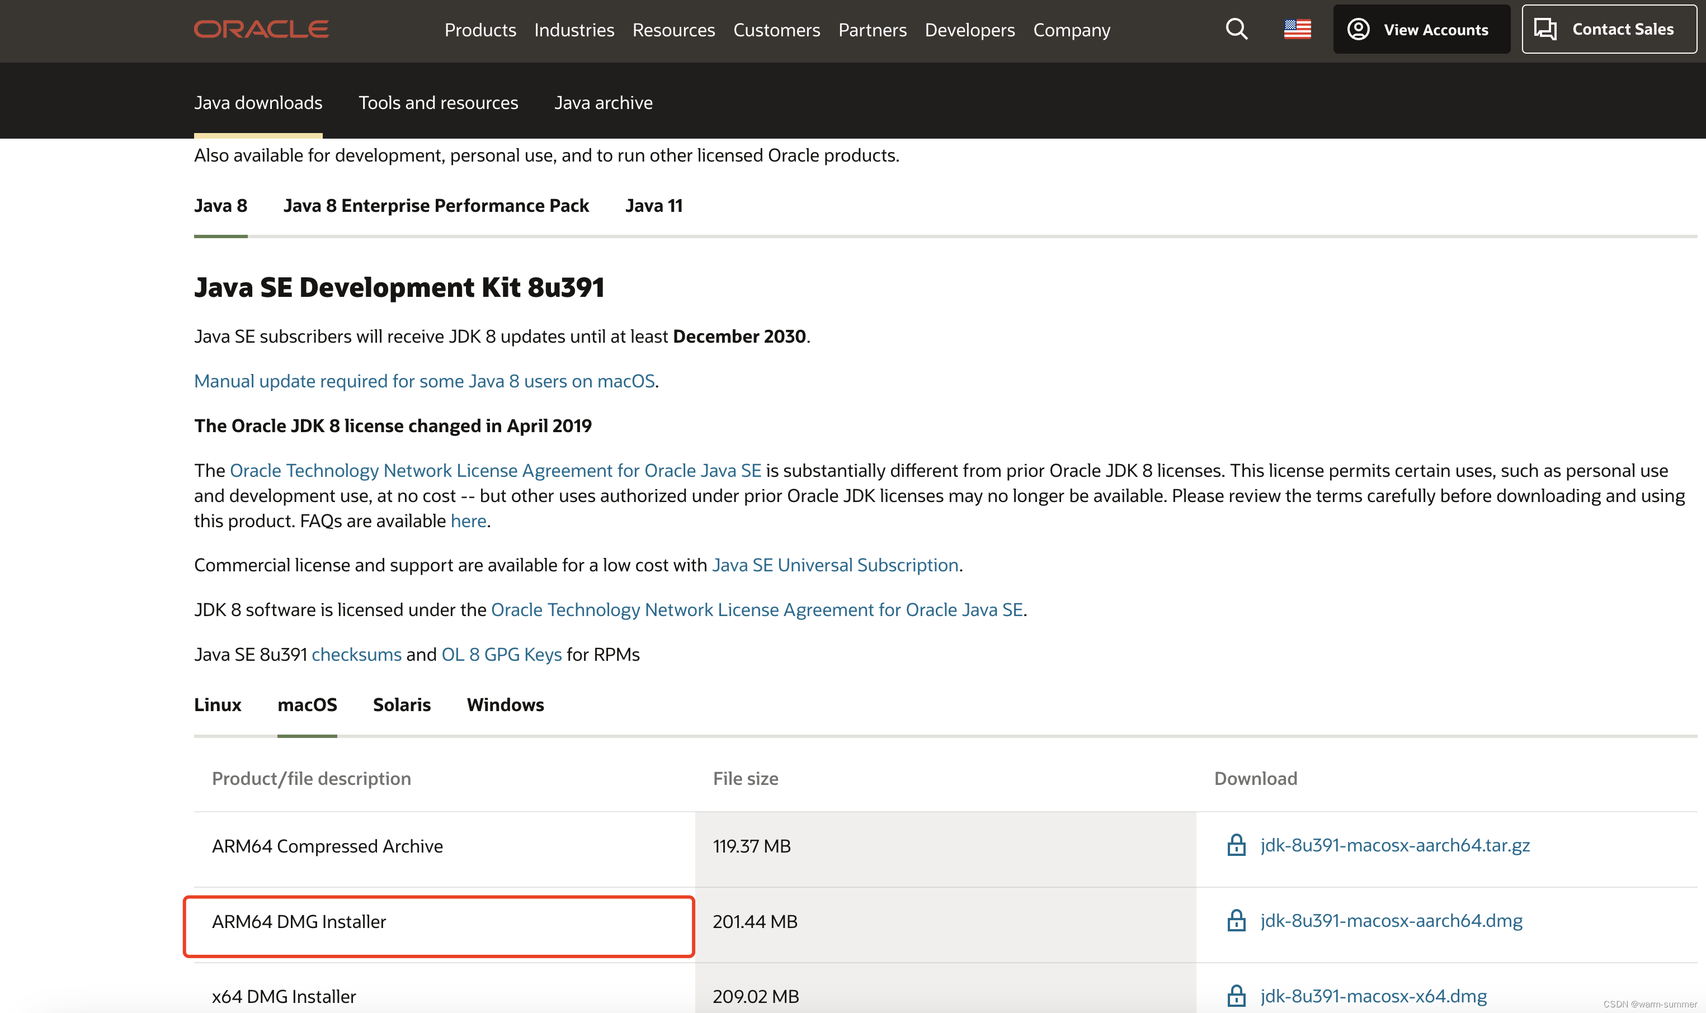
Task: Click the search icon in the navigation bar
Action: tap(1236, 29)
